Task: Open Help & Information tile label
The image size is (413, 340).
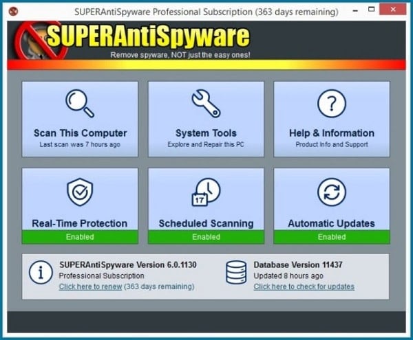Action: [x=331, y=133]
